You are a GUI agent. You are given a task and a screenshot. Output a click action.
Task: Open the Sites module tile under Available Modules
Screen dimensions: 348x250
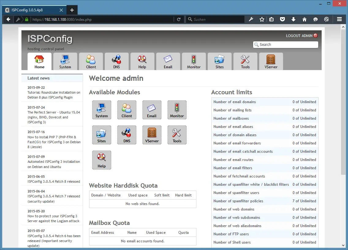tap(102, 135)
